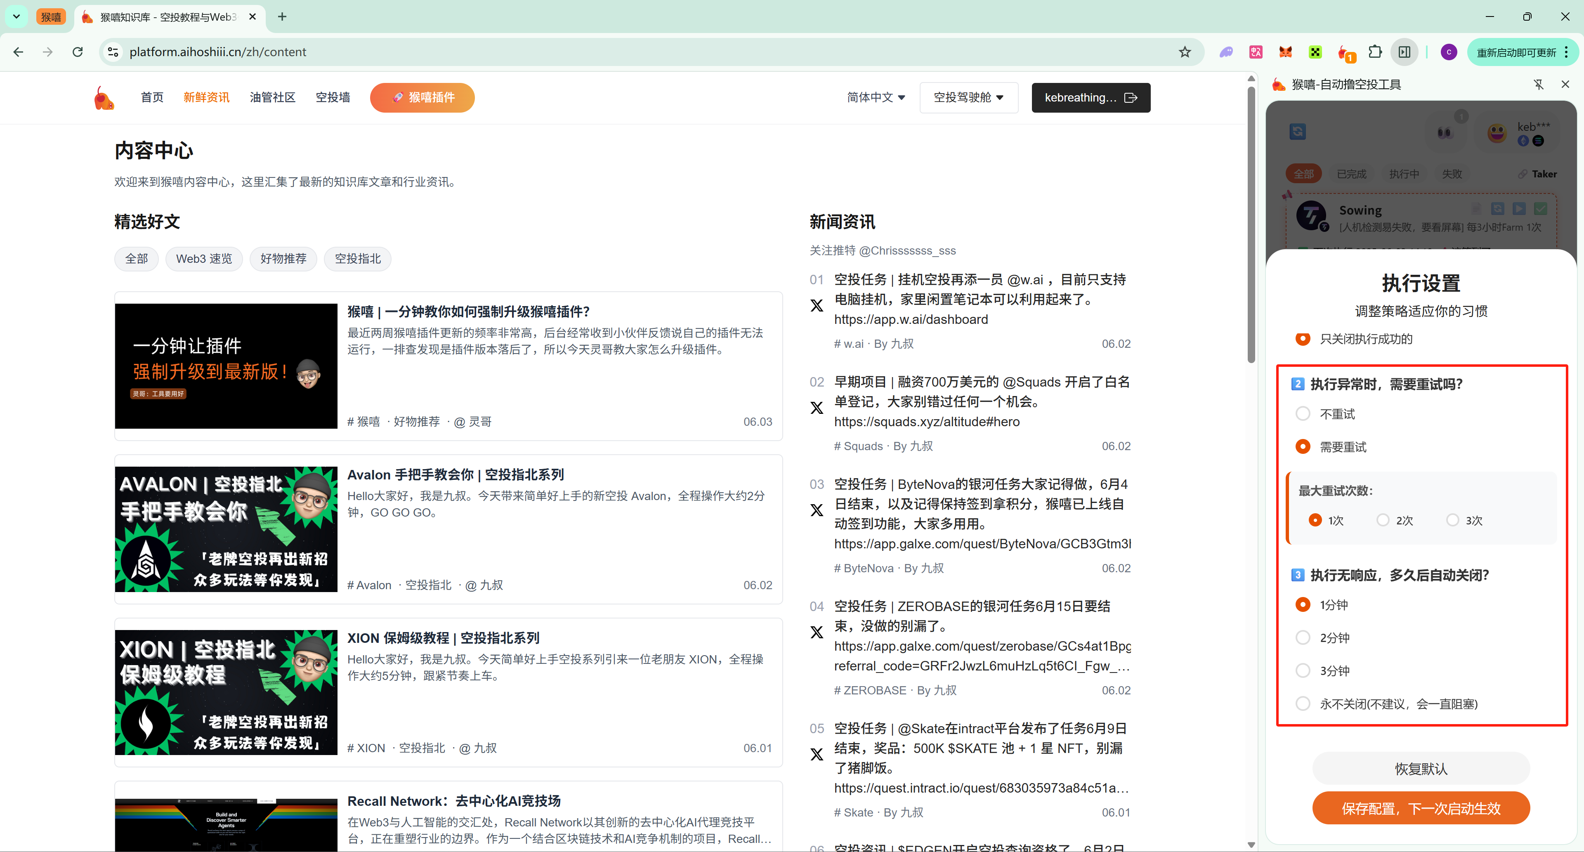Screen dimensions: 1584x852
Task: Reload the page with the refresh icon
Action: (x=78, y=52)
